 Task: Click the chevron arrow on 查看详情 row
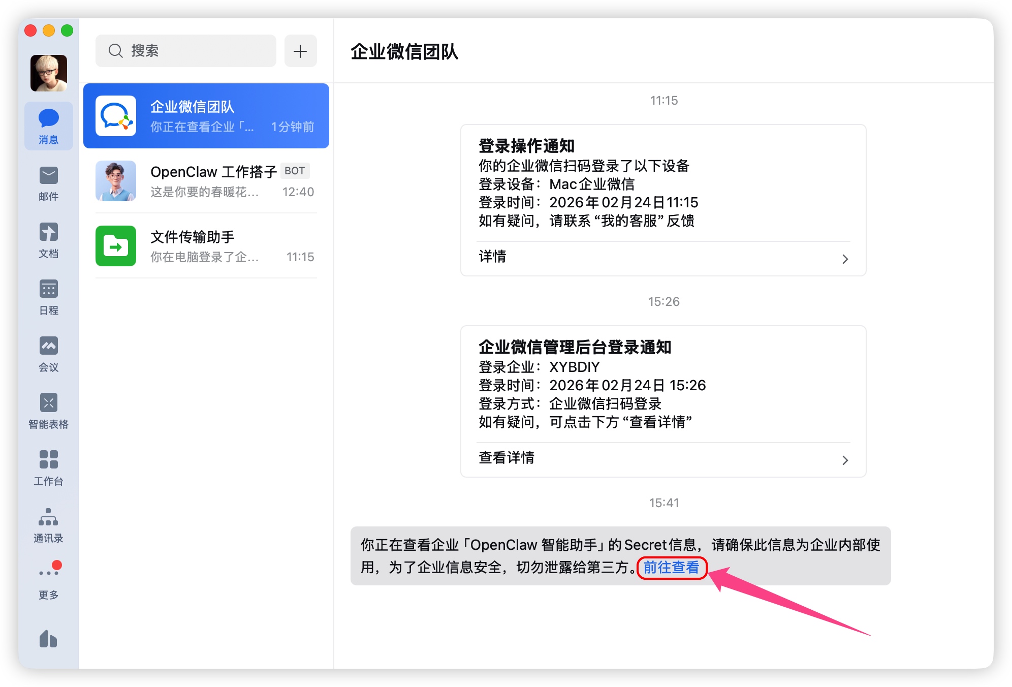pyautogui.click(x=845, y=460)
